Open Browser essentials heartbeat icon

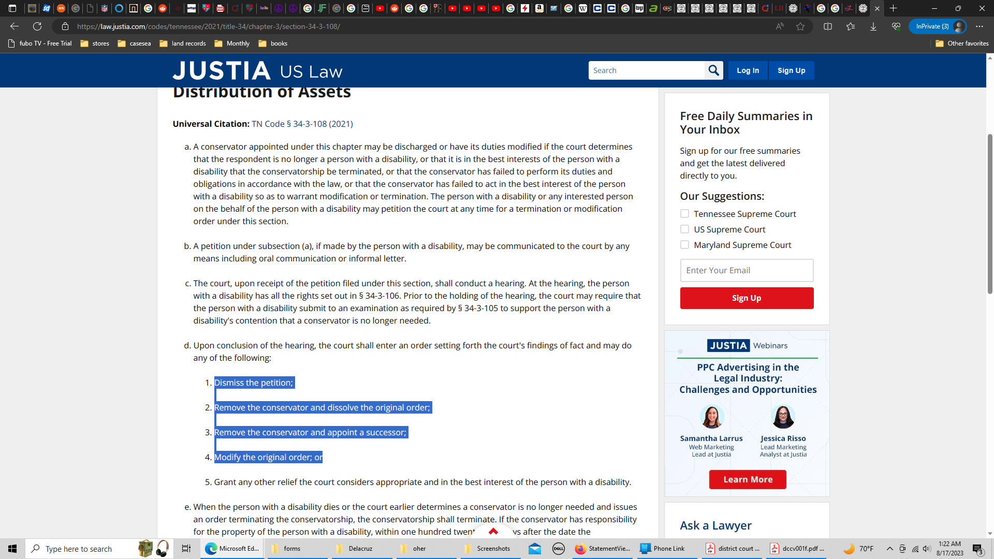tap(896, 26)
